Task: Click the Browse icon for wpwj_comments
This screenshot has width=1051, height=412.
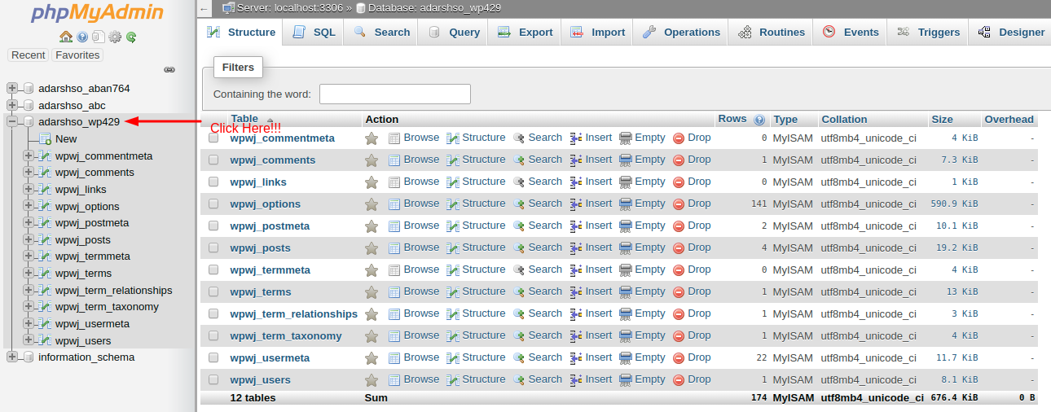Action: tap(394, 160)
